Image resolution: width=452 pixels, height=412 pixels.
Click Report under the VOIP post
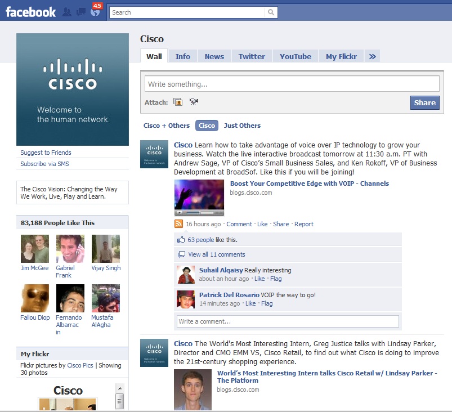pos(304,224)
